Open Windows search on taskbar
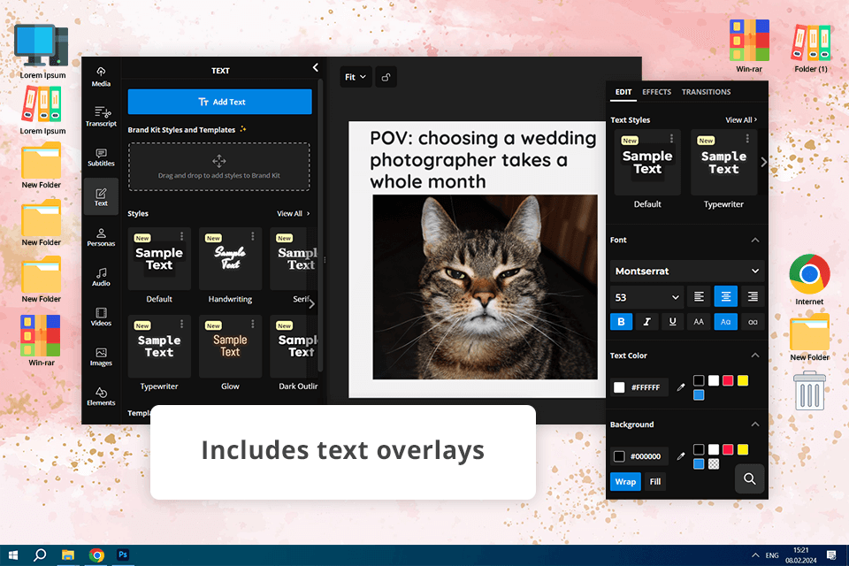Screen dimensions: 849x566 (40, 555)
